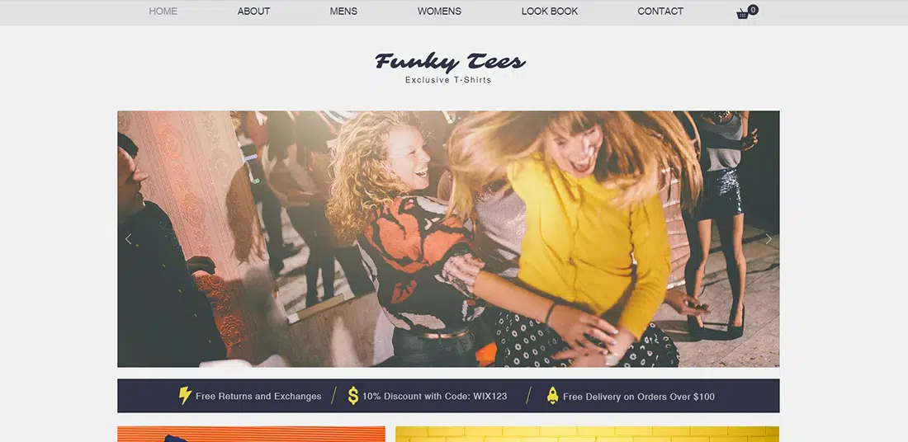908x442 pixels.
Task: Go to the CONTACT page
Action: click(660, 11)
